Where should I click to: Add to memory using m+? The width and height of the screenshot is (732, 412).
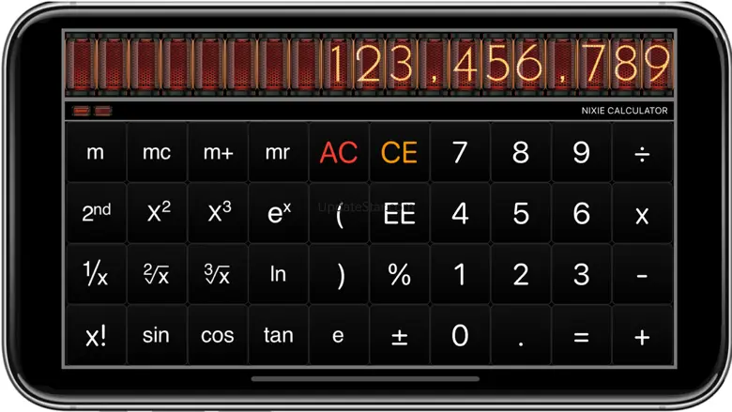pos(218,152)
